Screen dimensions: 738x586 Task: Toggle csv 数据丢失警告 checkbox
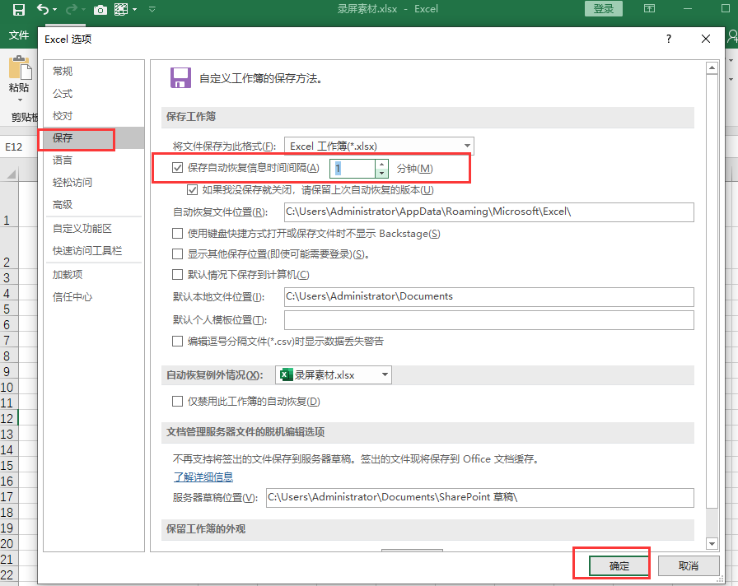point(177,341)
